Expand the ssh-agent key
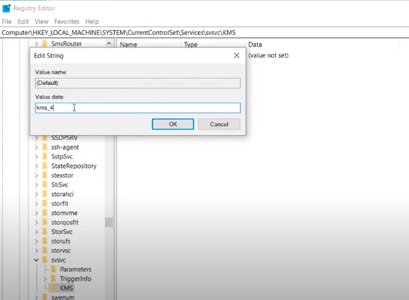409x300 pixels. click(36, 148)
